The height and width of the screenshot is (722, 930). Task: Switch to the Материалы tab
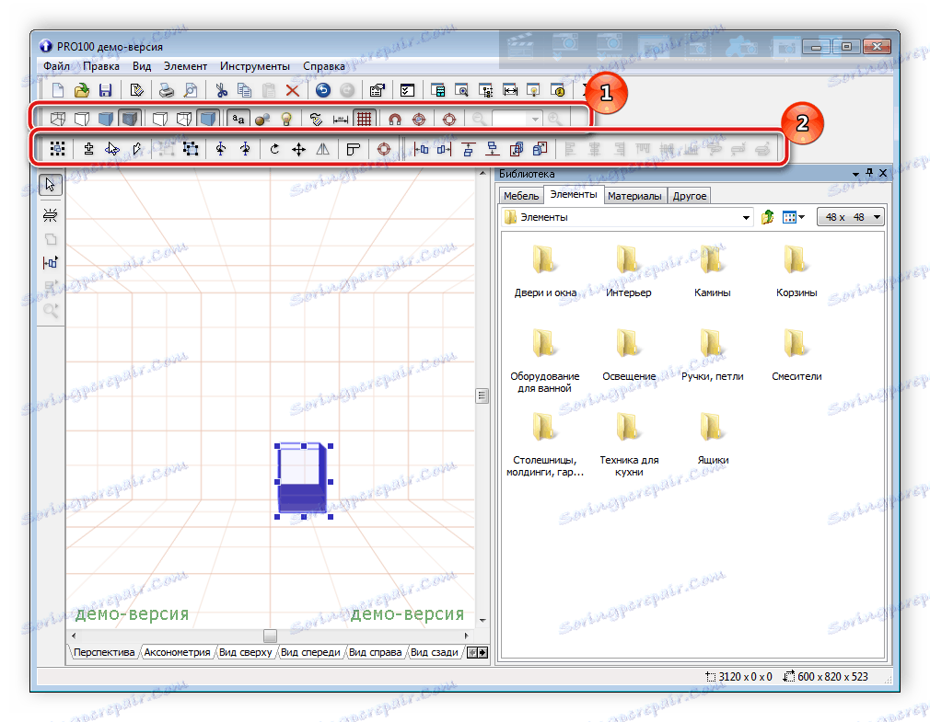634,196
